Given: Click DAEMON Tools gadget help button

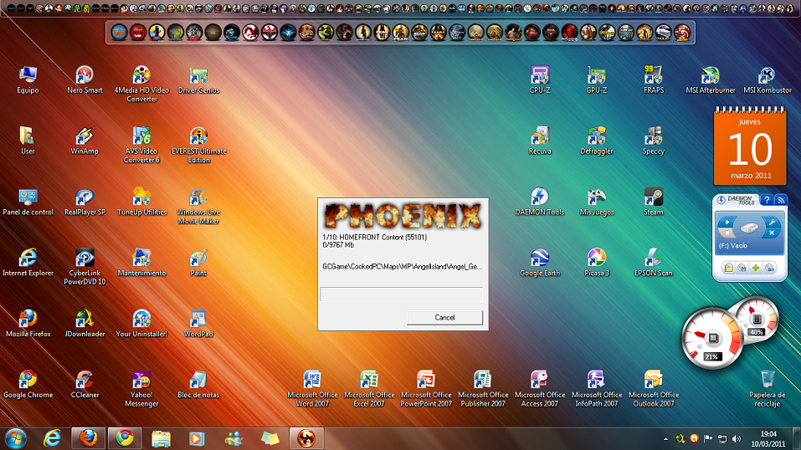Looking at the screenshot, I should (766, 200).
